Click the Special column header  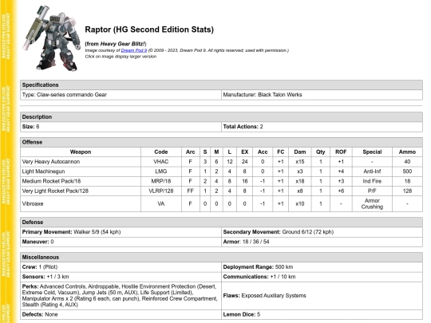(x=372, y=152)
